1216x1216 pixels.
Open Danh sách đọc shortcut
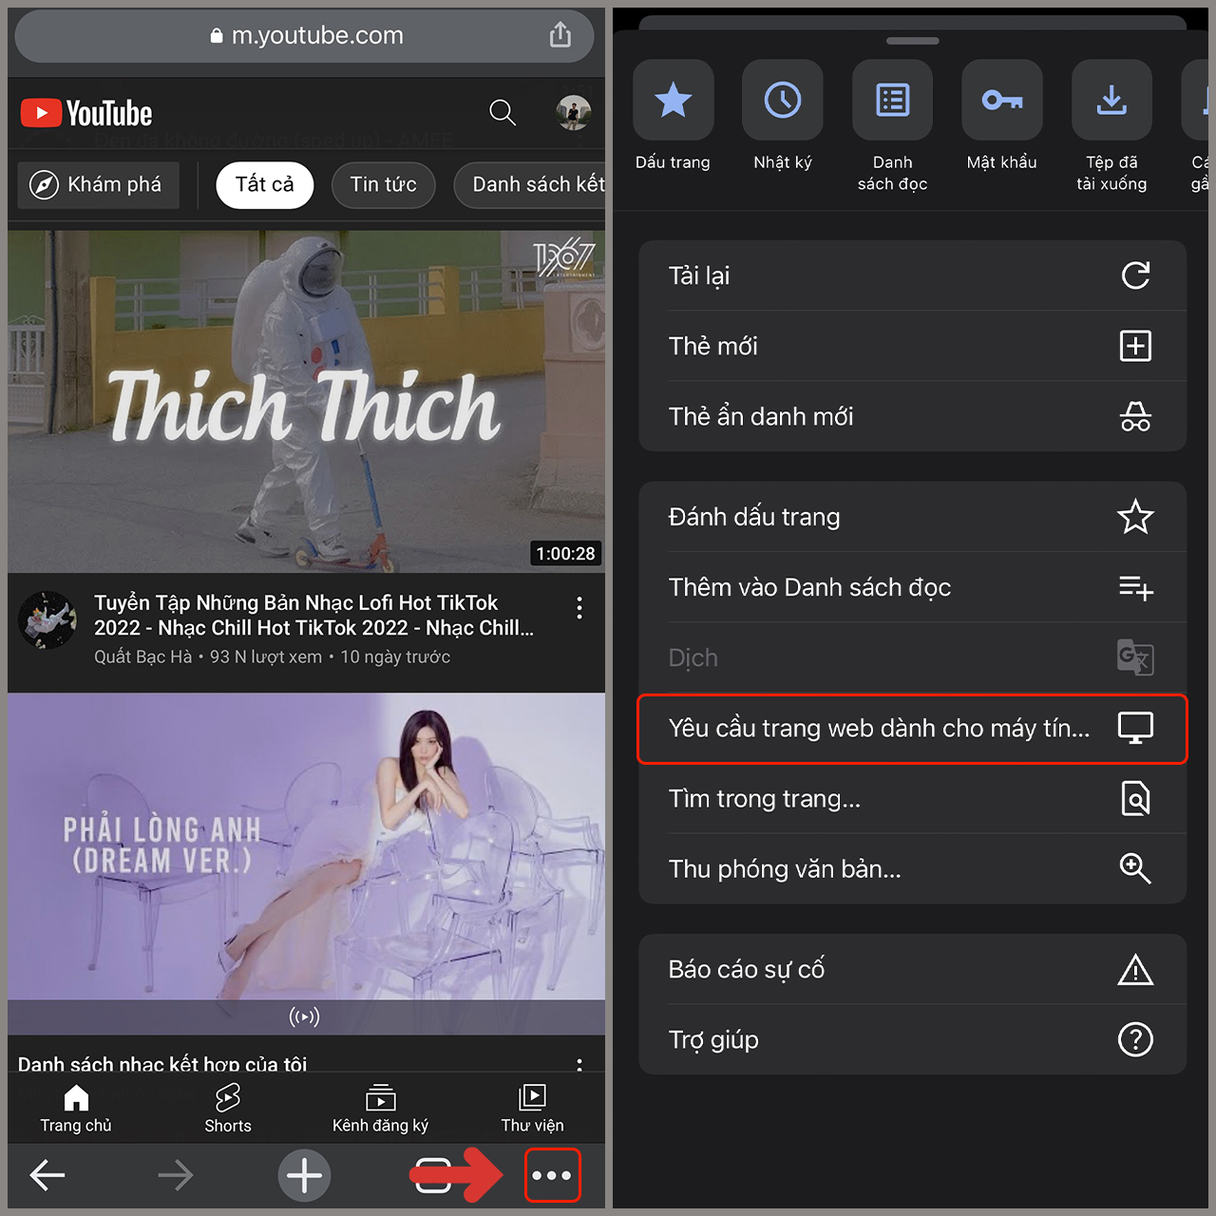(x=892, y=125)
